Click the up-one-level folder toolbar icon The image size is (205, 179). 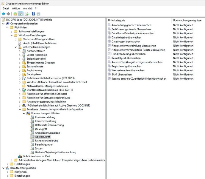coord(15,14)
